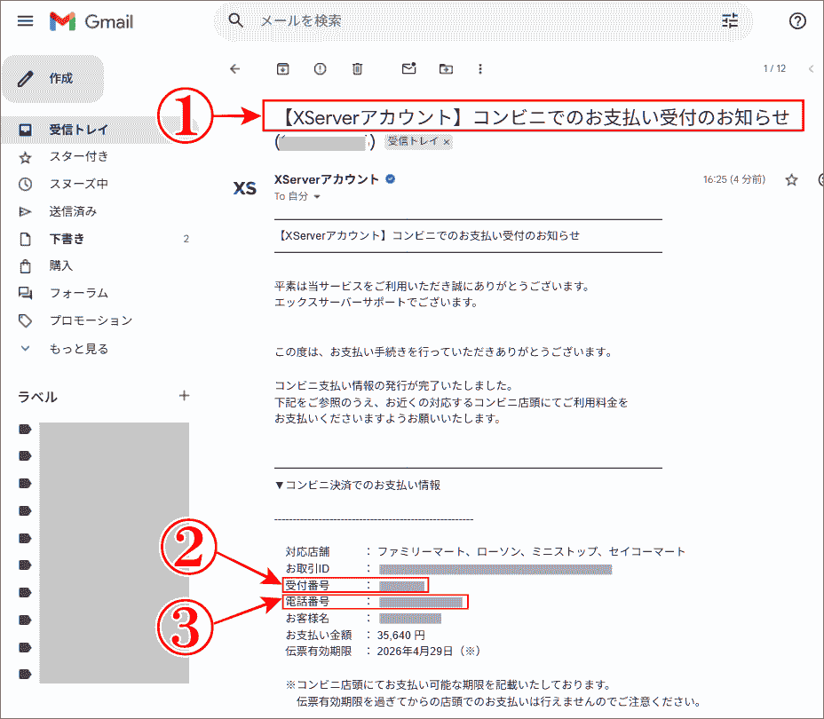Viewport: 824px width, 719px height.
Task: Open スヌーズ中 folder
Action: pos(79,184)
